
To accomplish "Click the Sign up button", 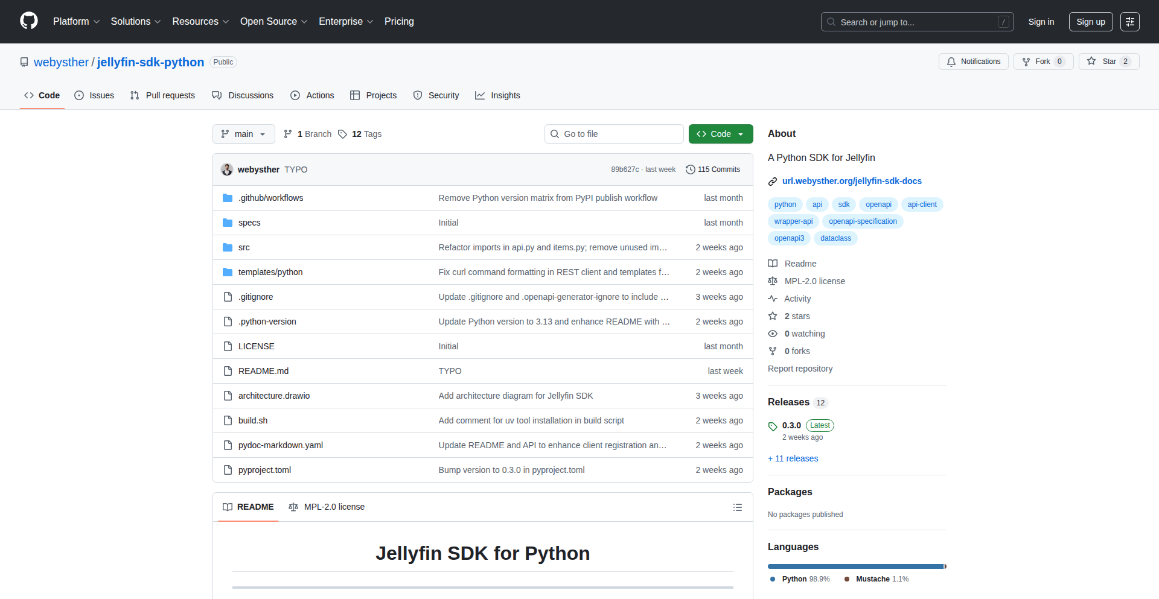I will tap(1090, 22).
